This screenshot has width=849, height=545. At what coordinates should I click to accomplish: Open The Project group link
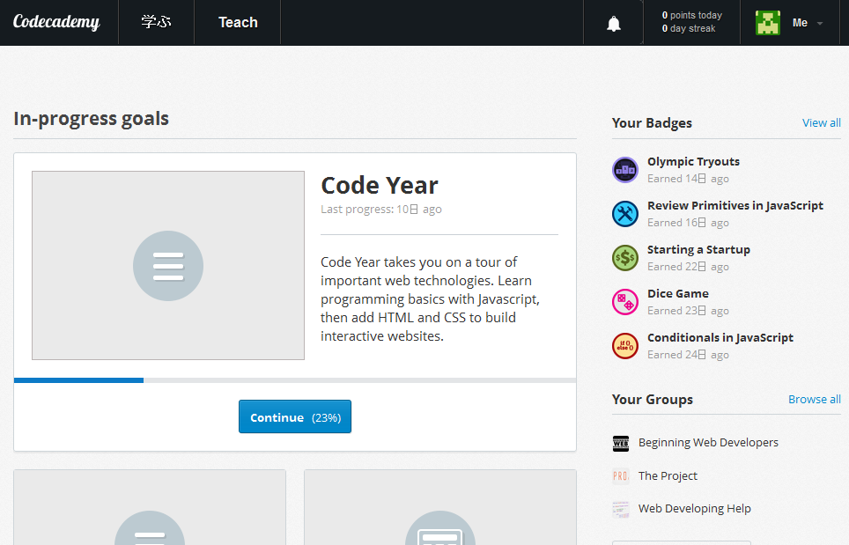(x=668, y=475)
